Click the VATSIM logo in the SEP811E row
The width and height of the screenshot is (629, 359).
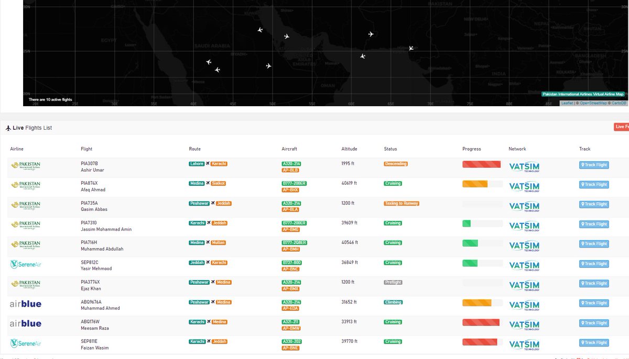click(x=524, y=345)
